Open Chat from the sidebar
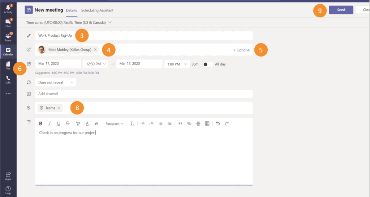The height and width of the screenshot is (197, 370). [8, 23]
